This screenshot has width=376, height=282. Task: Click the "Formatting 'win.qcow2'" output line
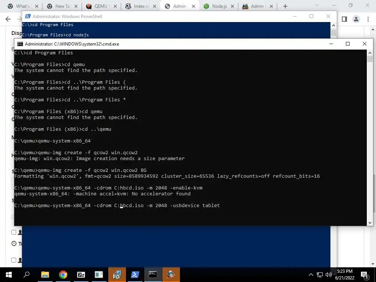(167, 176)
